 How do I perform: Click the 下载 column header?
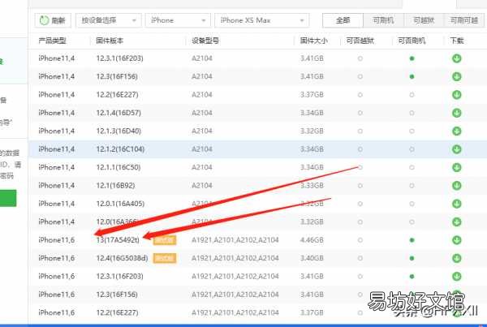457,41
